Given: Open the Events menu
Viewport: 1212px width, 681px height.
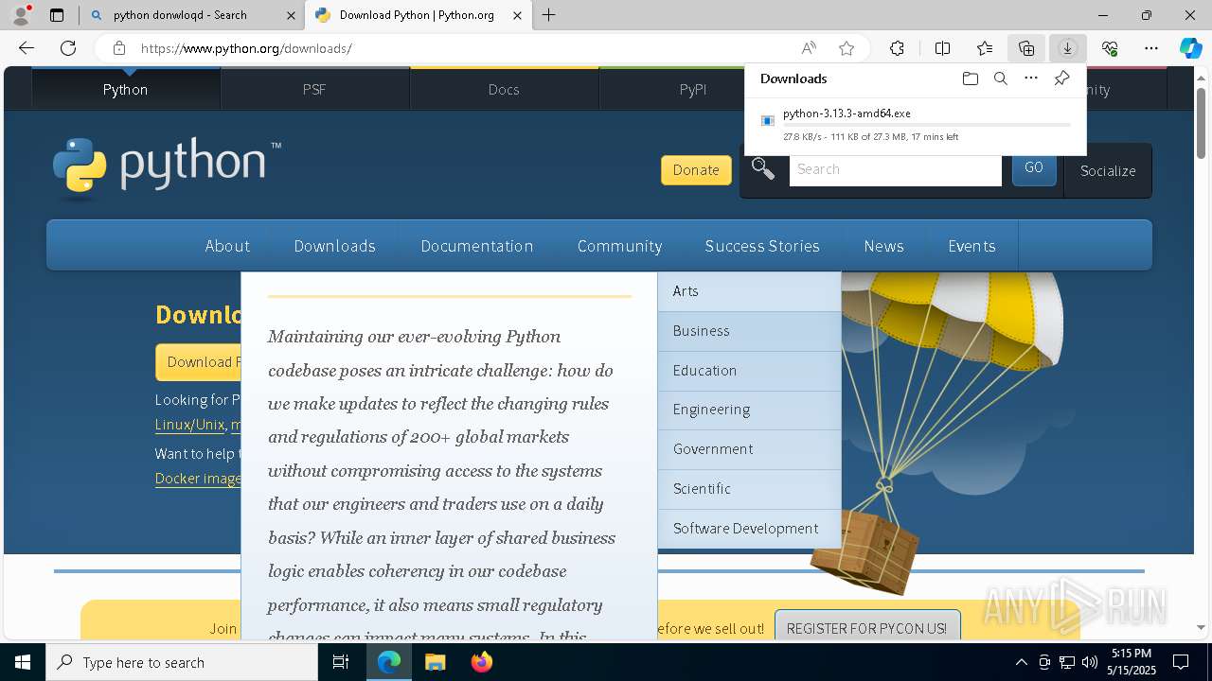Looking at the screenshot, I should (971, 246).
